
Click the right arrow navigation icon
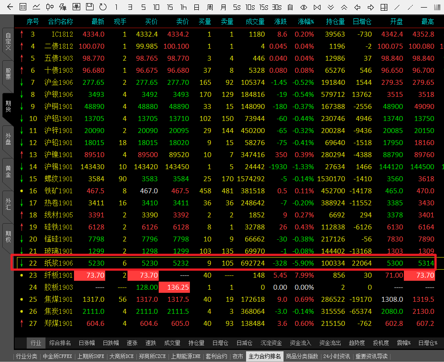click(370, 7)
